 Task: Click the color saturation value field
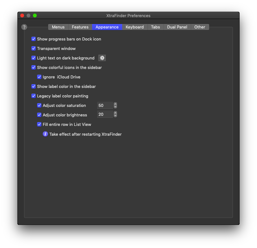coord(105,105)
